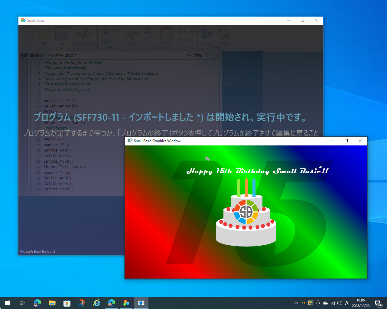Run the program with the 実行 play icon
The height and width of the screenshot is (309, 387).
point(207,34)
